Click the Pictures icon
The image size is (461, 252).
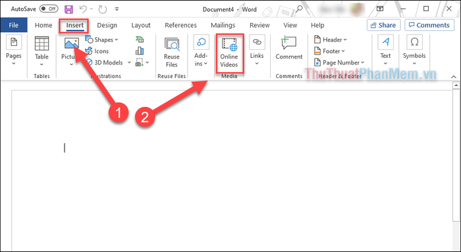[x=71, y=43]
